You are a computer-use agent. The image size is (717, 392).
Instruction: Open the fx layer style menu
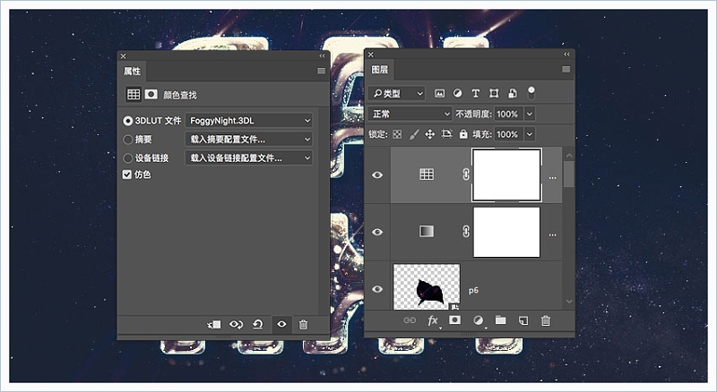433,320
